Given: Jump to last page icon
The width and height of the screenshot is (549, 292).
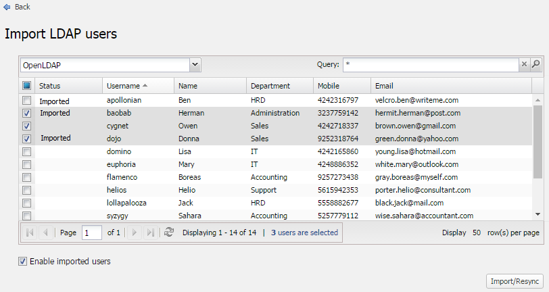Looking at the screenshot, I should click(x=150, y=233).
